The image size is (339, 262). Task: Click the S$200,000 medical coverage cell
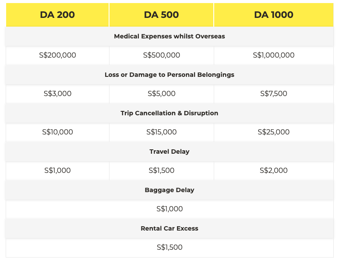pos(57,55)
